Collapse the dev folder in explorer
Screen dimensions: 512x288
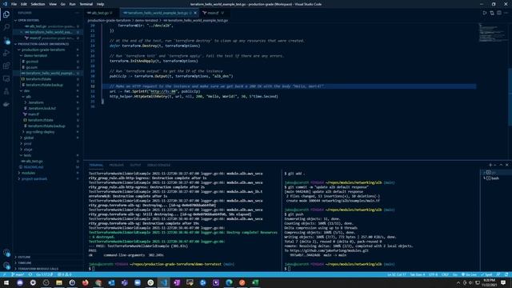pos(26,90)
